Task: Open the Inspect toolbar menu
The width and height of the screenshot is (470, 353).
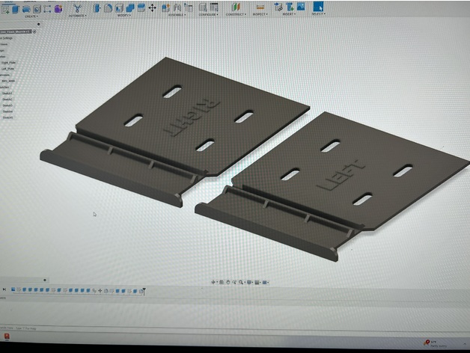Action: click(260, 15)
